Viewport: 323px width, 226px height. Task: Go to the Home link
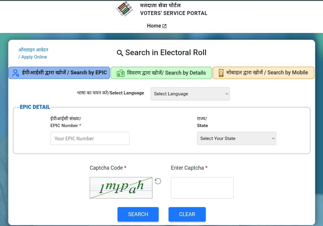coord(154,26)
